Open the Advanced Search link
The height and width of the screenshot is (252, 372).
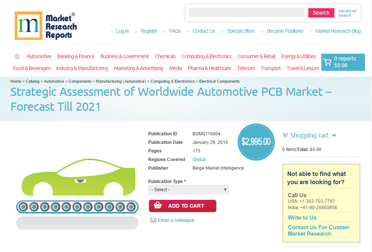[x=347, y=13]
